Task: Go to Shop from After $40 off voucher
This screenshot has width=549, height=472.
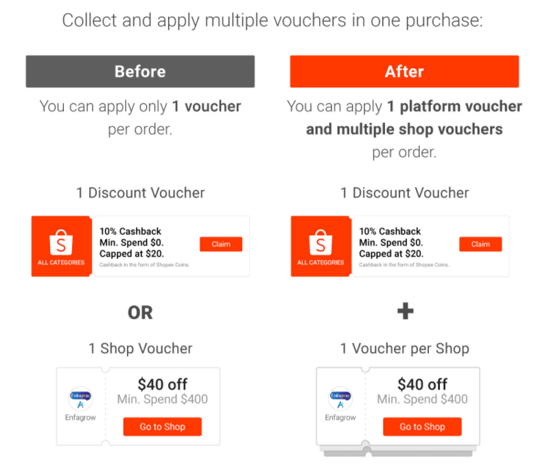Action: point(422,427)
